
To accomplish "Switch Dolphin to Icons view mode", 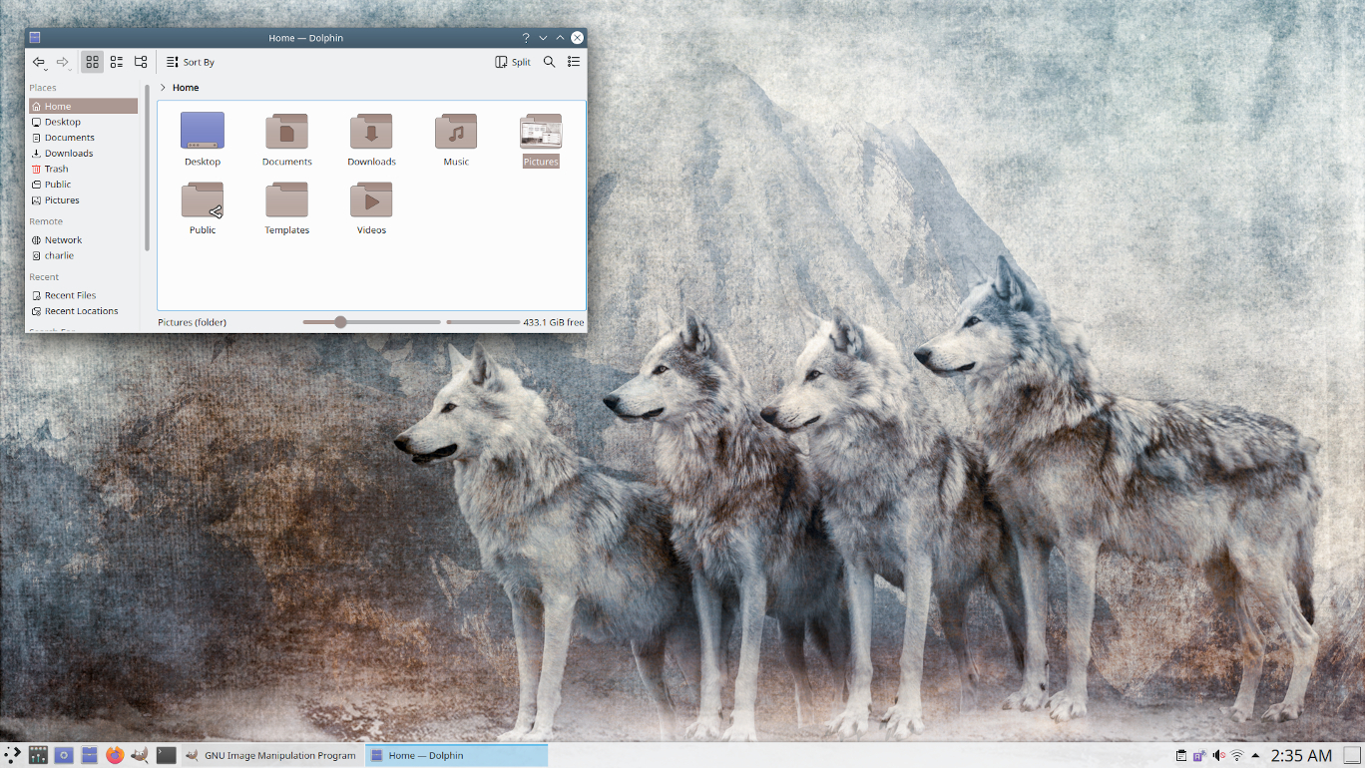I will pos(92,62).
